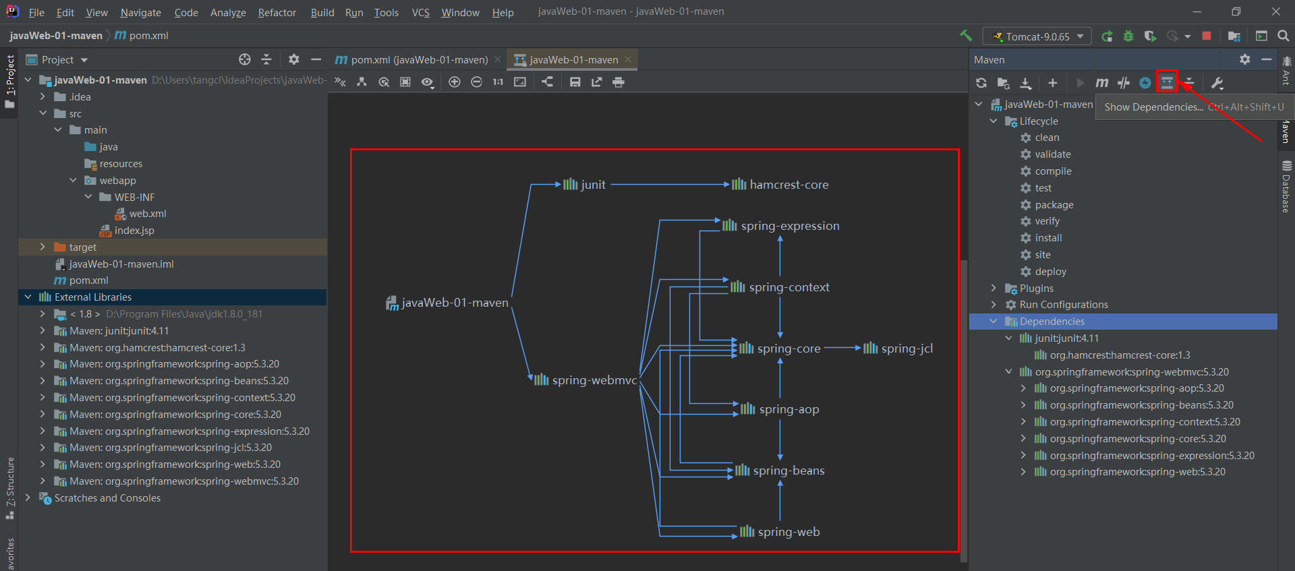Print the diagram with printer icon
1295x571 pixels.
618,82
